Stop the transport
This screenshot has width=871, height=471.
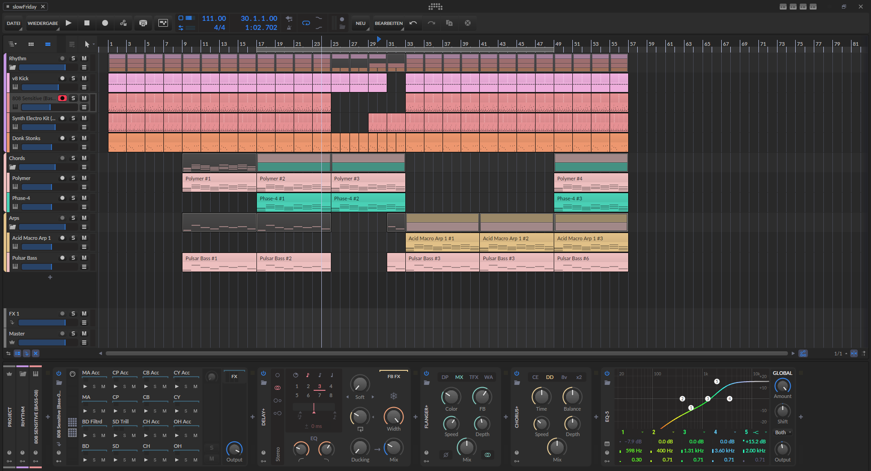(x=87, y=23)
